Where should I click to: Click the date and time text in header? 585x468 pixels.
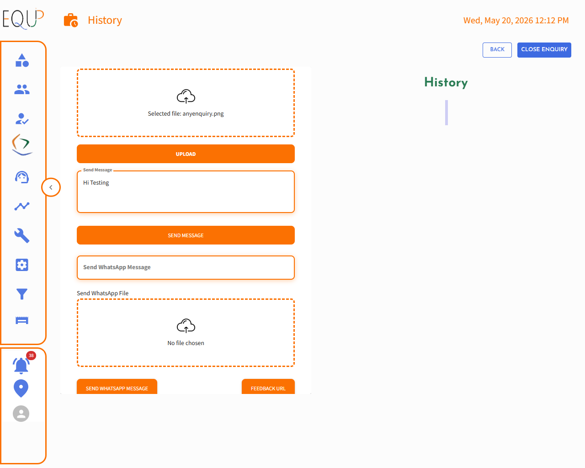pos(516,21)
